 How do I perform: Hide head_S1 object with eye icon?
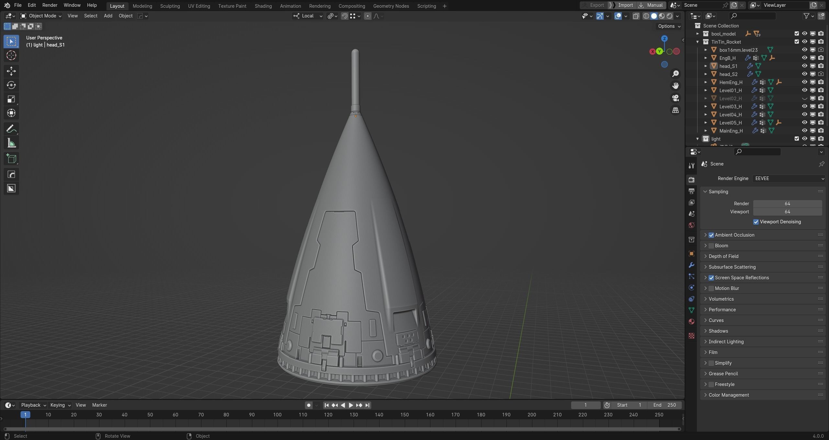(804, 66)
